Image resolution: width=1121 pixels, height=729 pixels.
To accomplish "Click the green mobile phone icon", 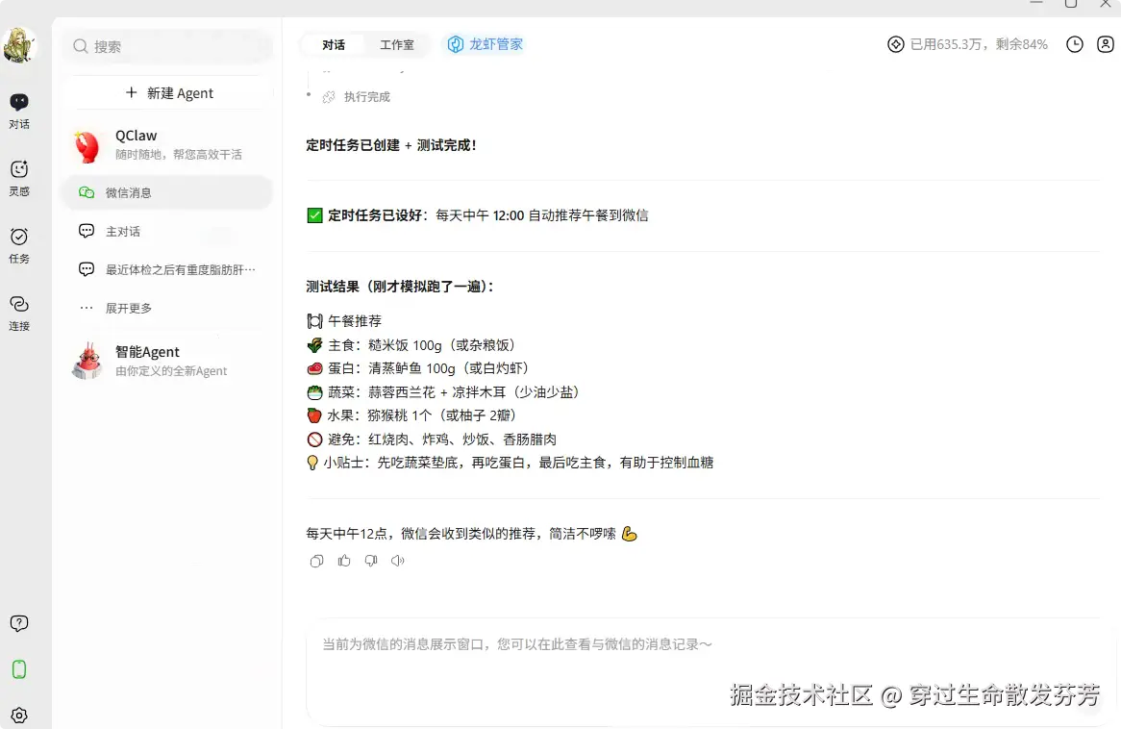I will pos(19,669).
